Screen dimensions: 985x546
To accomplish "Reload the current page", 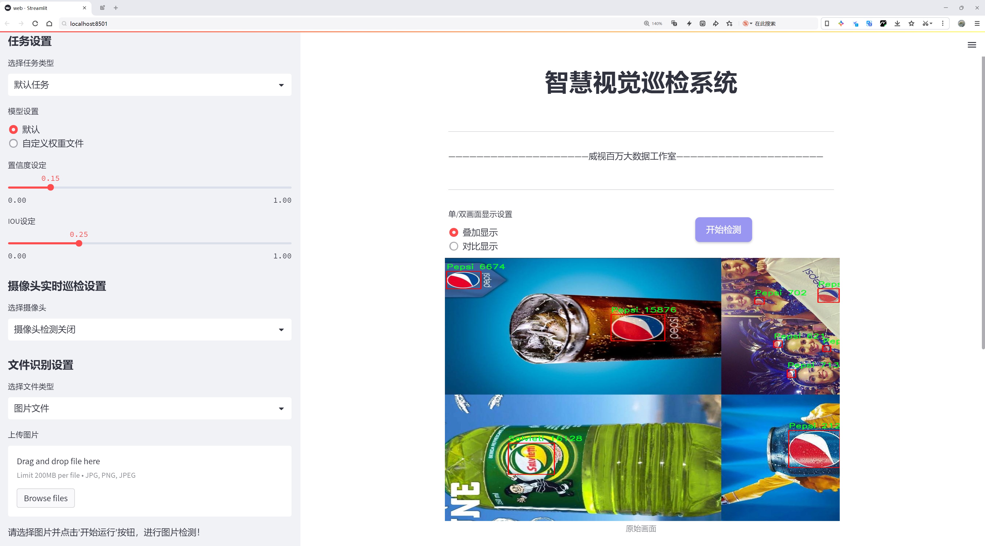I will [x=35, y=24].
